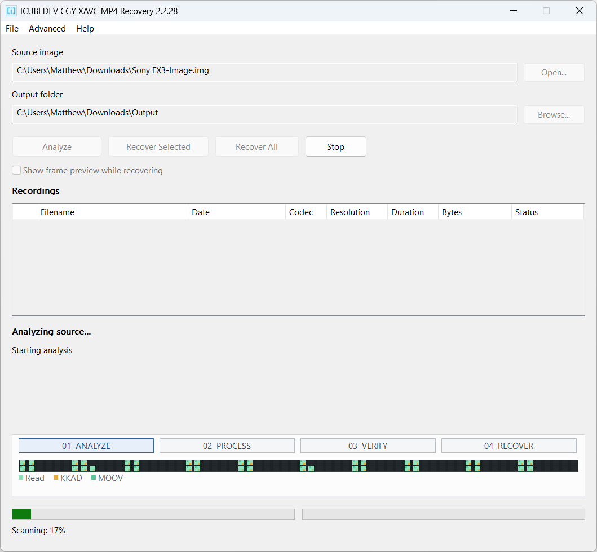Select the 03 VERIFY stage tab
The image size is (597, 552).
point(368,446)
